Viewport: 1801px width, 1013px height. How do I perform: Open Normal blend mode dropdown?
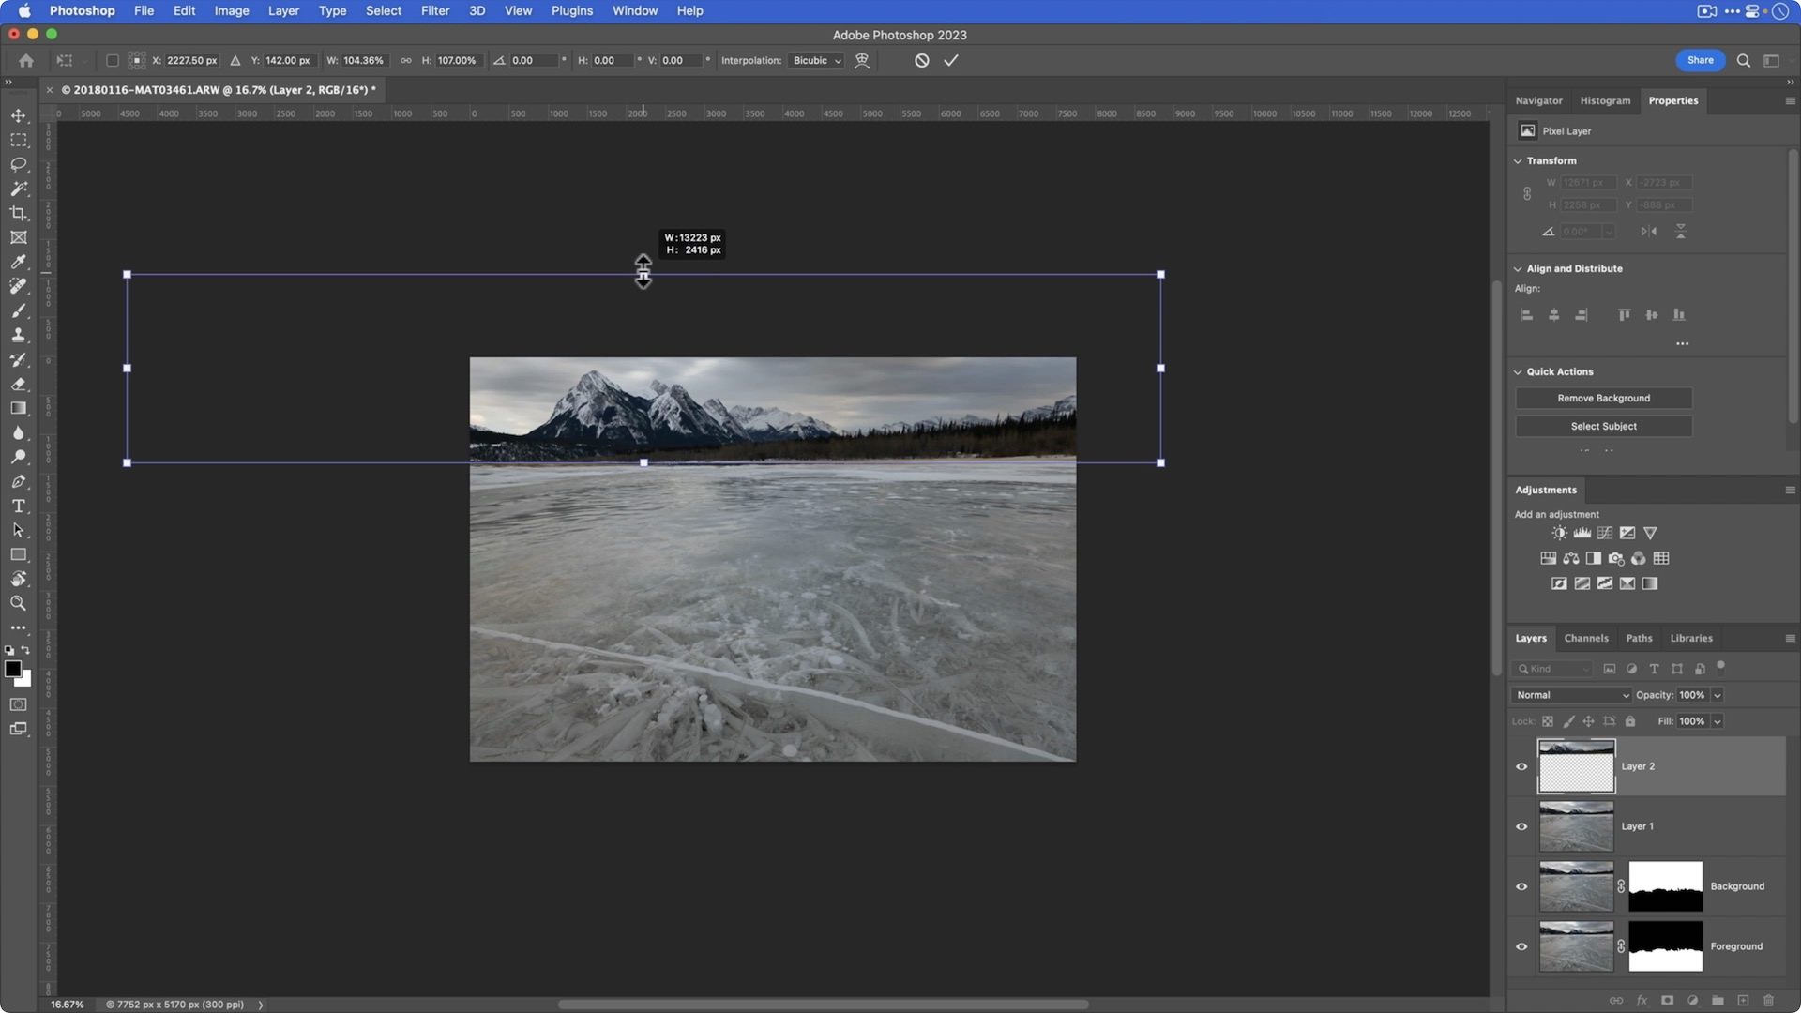(1571, 695)
